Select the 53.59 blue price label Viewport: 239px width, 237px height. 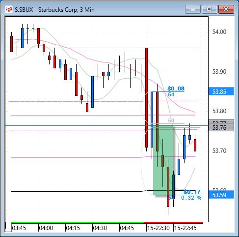[221, 195]
